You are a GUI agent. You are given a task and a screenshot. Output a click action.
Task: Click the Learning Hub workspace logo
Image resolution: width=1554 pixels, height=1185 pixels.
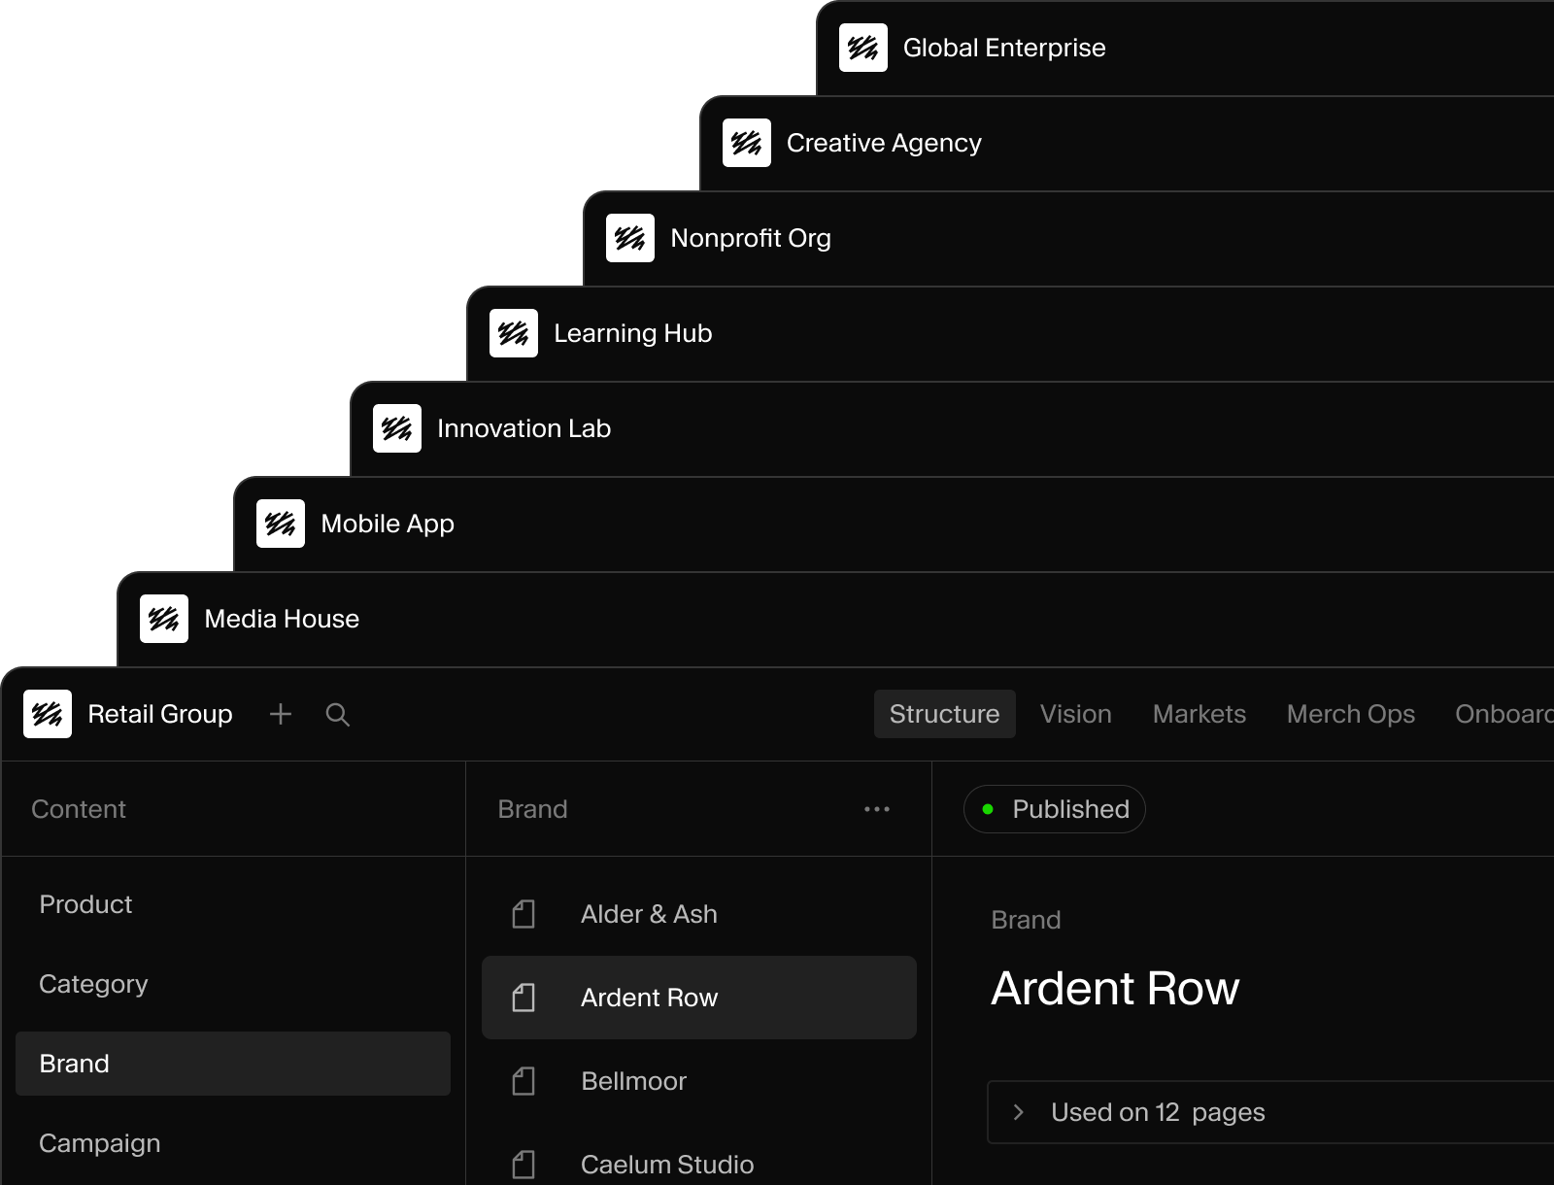[x=514, y=333]
